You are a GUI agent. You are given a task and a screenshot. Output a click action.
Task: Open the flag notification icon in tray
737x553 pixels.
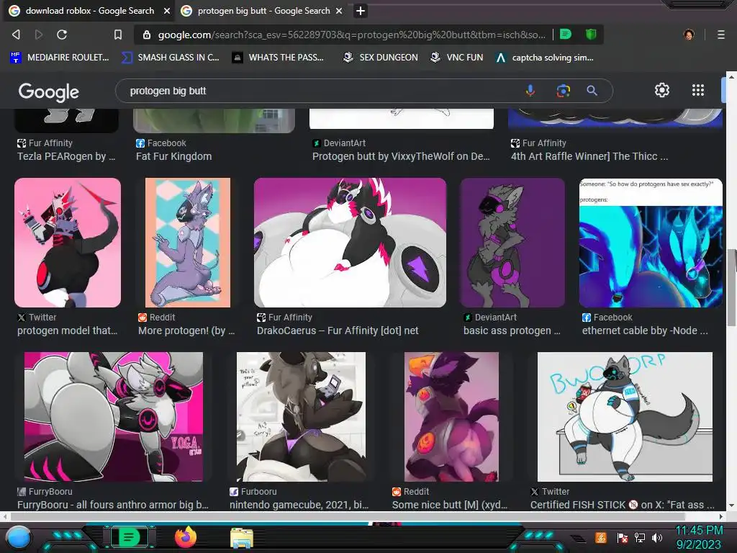623,537
